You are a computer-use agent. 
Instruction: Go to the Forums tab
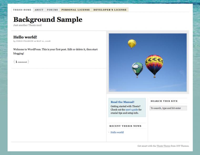52,10
